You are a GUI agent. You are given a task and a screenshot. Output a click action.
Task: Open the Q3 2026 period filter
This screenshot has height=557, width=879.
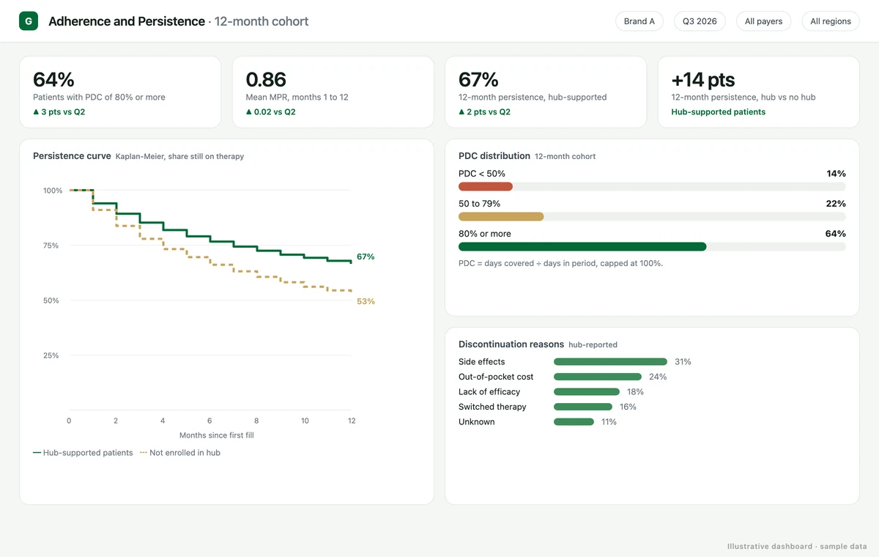(700, 21)
